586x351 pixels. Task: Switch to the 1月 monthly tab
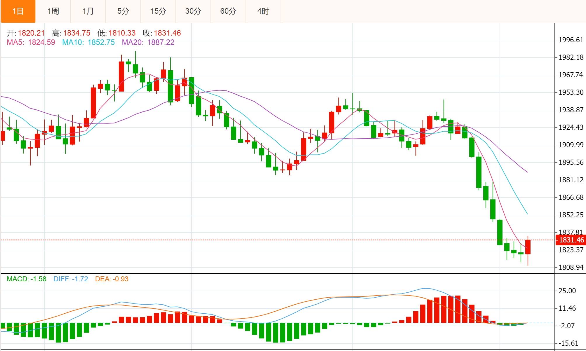point(88,11)
